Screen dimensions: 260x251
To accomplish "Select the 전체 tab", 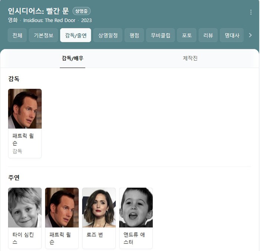I will [17, 35].
